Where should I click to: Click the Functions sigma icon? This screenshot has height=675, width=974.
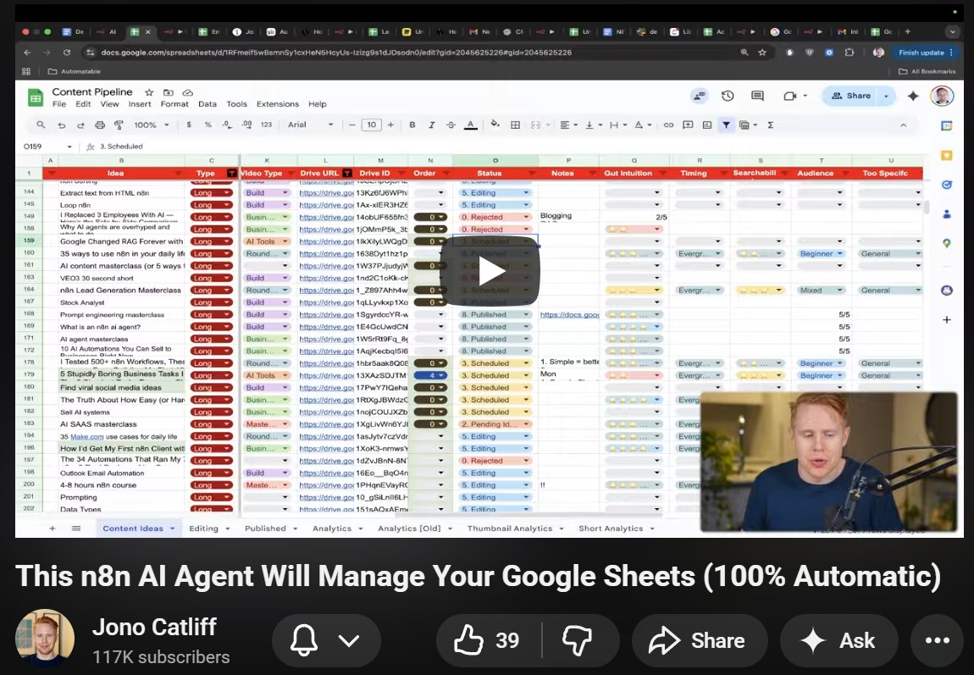[x=770, y=124]
